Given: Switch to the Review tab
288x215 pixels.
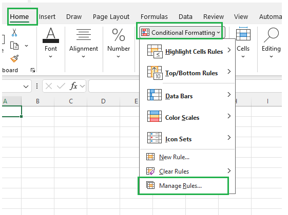Looking at the screenshot, I should [214, 17].
